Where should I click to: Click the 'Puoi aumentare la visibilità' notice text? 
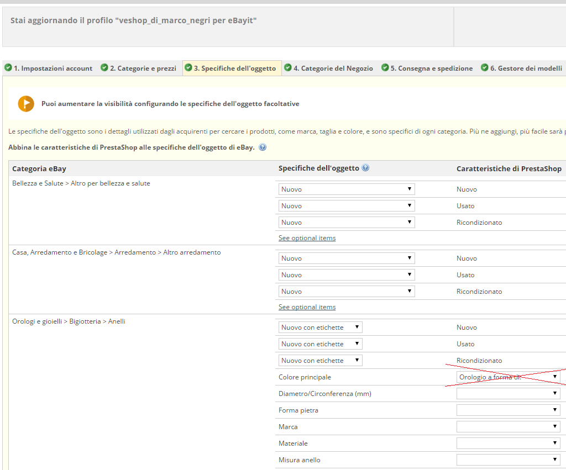170,104
